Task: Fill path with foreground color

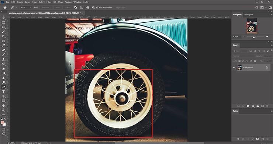Action: pos(238,139)
